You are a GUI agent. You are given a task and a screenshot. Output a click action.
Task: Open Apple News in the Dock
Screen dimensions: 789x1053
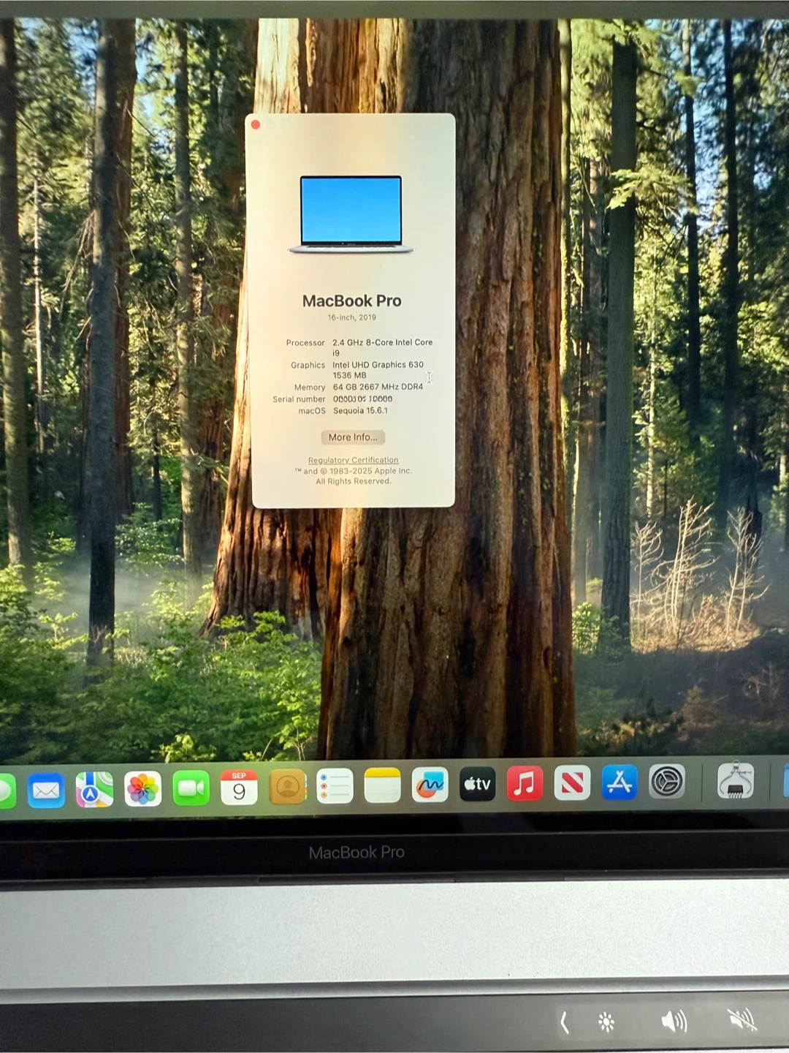click(x=572, y=783)
